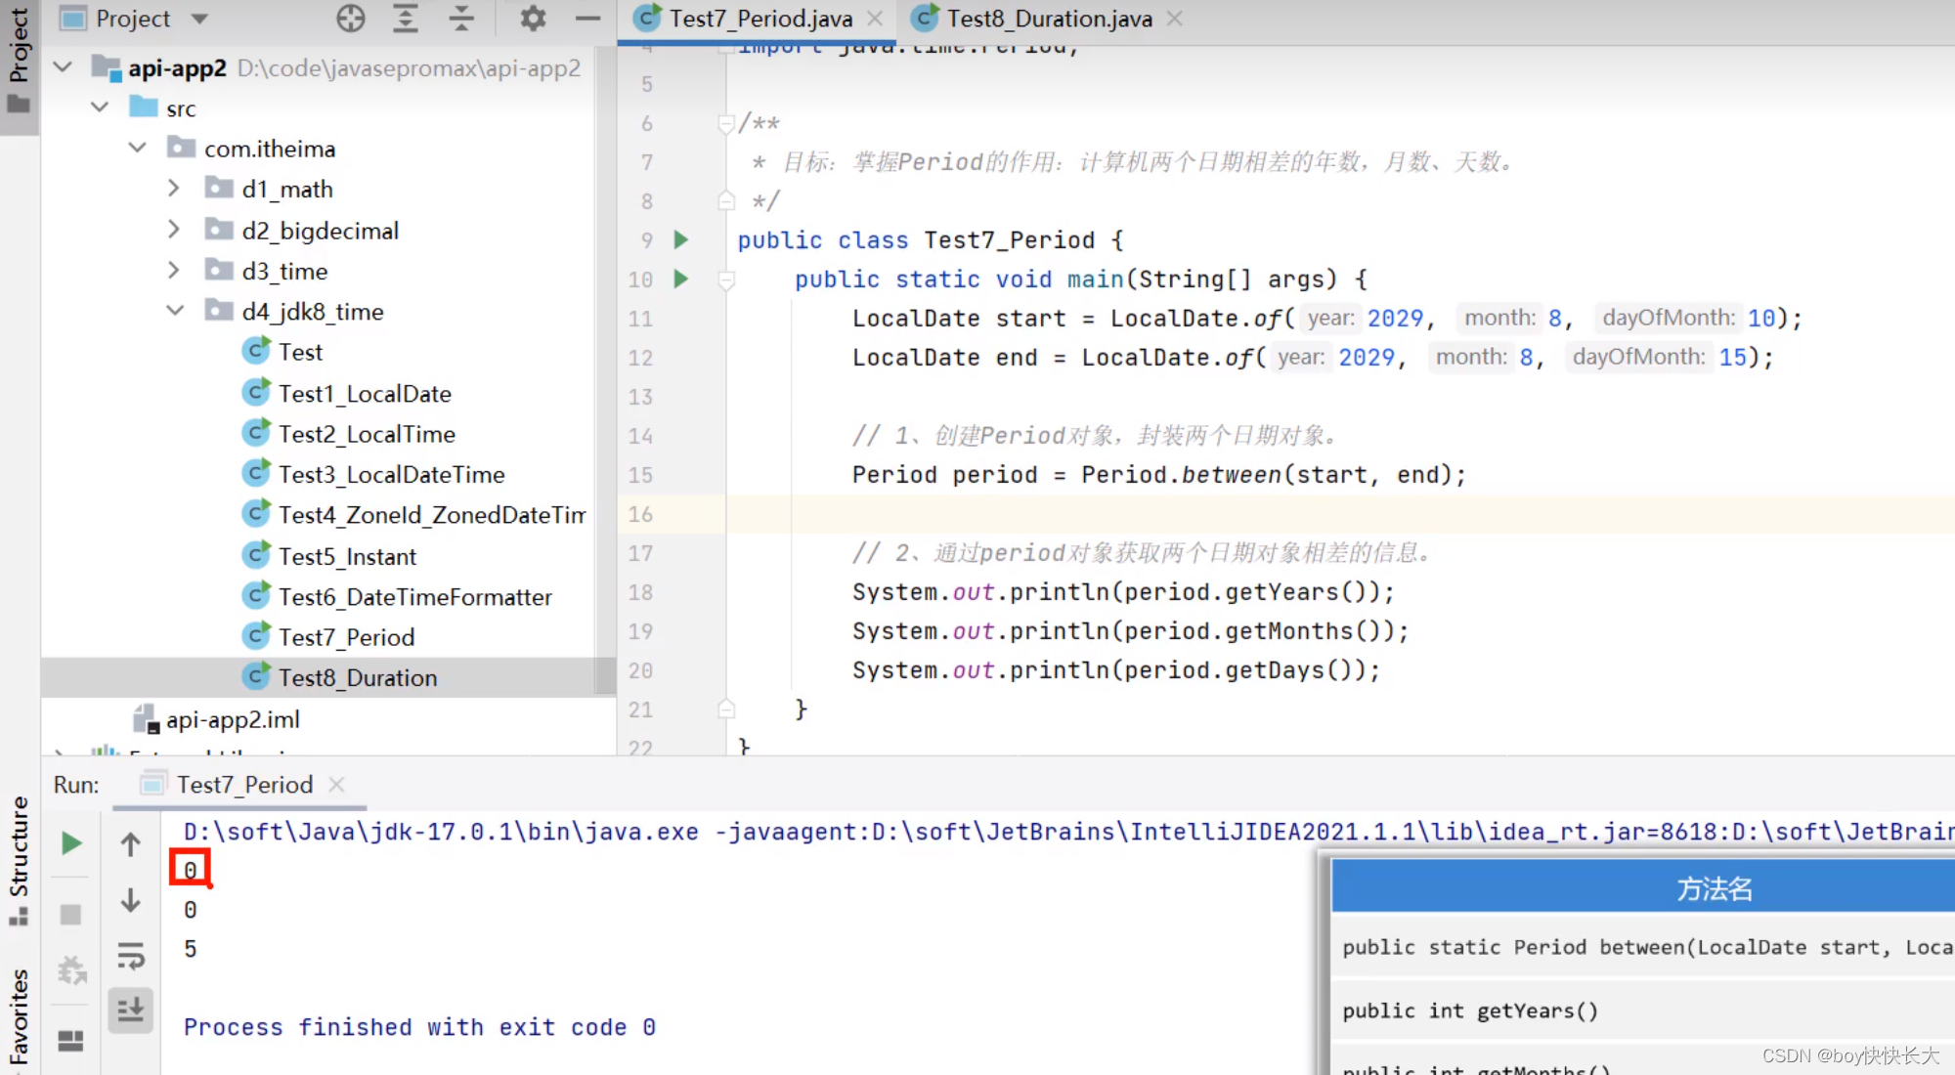The width and height of the screenshot is (1955, 1075).
Task: Open Project panel settings gear
Action: pyautogui.click(x=533, y=18)
